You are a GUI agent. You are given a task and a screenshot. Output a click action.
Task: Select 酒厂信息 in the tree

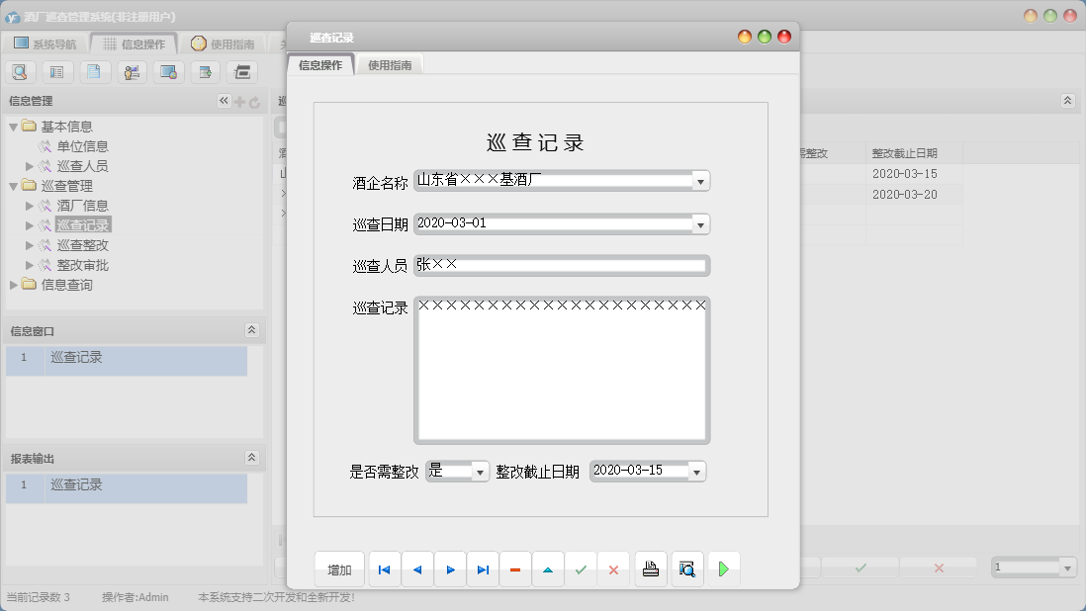tap(82, 206)
